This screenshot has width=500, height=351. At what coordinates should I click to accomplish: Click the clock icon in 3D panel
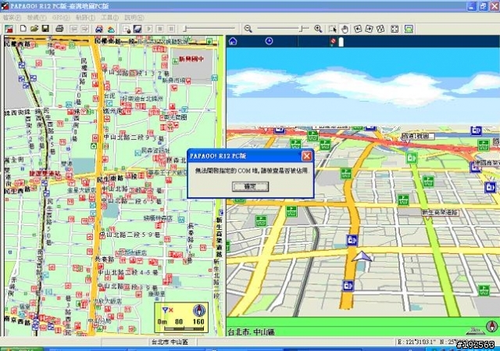[x=269, y=41]
